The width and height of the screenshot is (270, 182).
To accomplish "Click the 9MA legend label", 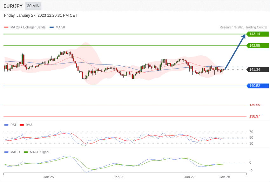I will click(x=29, y=125).
